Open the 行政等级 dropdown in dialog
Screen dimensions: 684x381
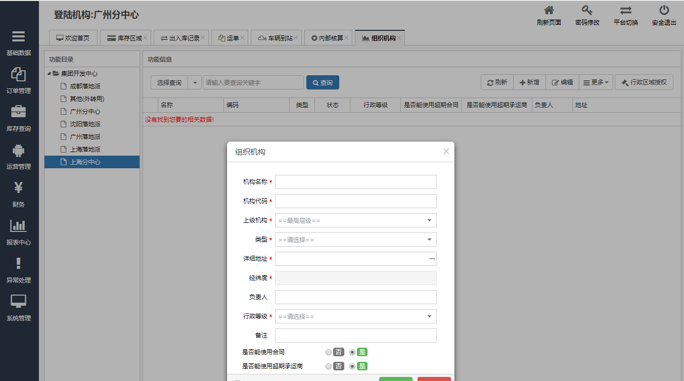(x=355, y=316)
